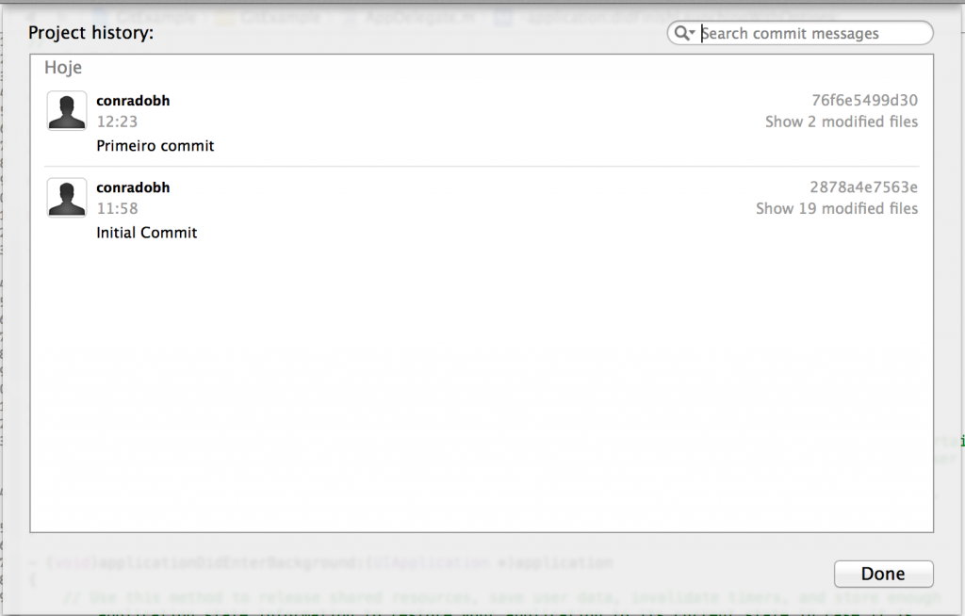965x616 pixels.
Task: Click the Hoje date group header
Action: [x=63, y=68]
